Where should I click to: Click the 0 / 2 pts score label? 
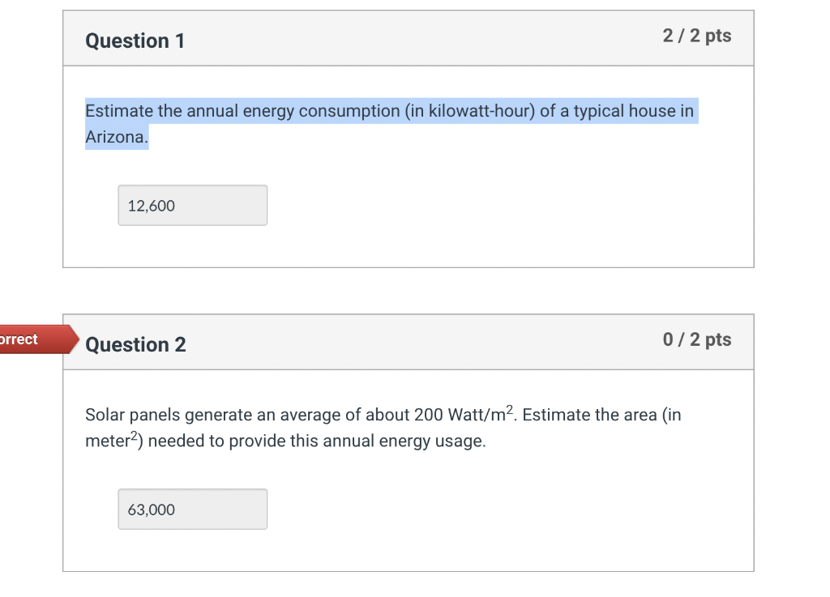(x=696, y=339)
